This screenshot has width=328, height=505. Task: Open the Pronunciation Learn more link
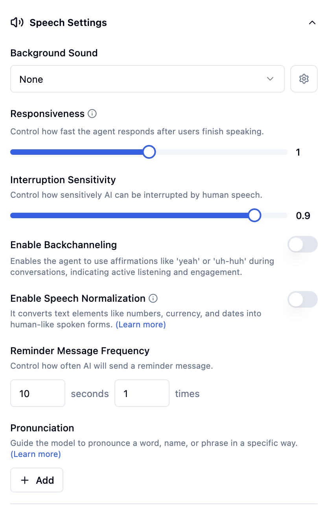[35, 454]
